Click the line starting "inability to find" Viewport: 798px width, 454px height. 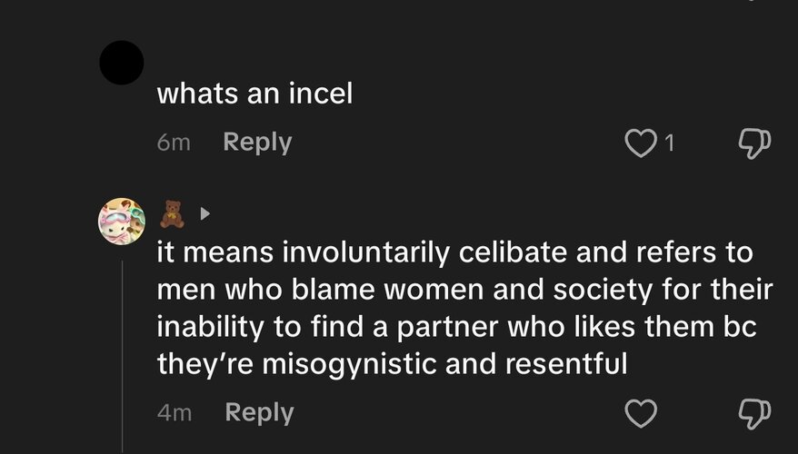point(456,327)
